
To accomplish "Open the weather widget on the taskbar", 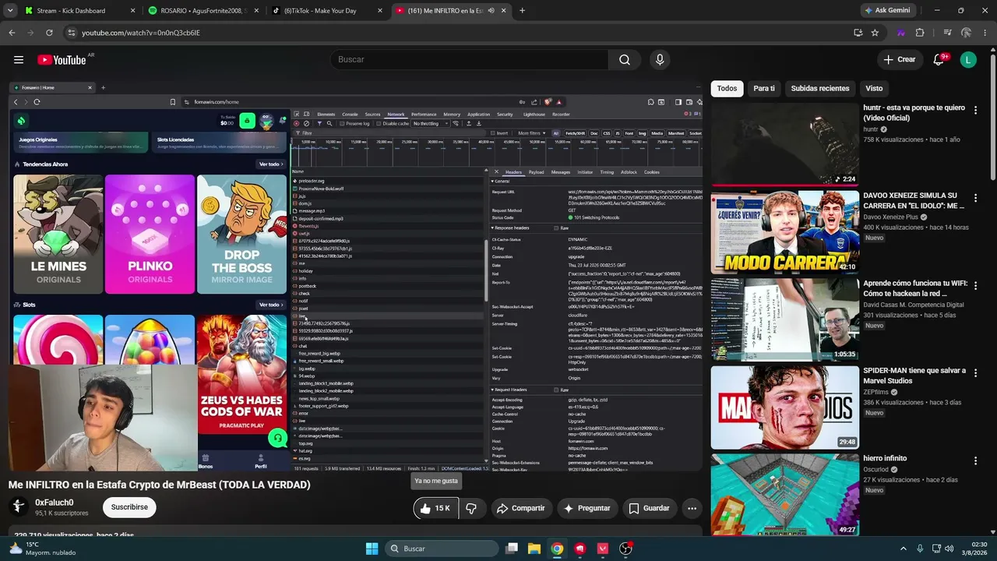I will [x=43, y=549].
